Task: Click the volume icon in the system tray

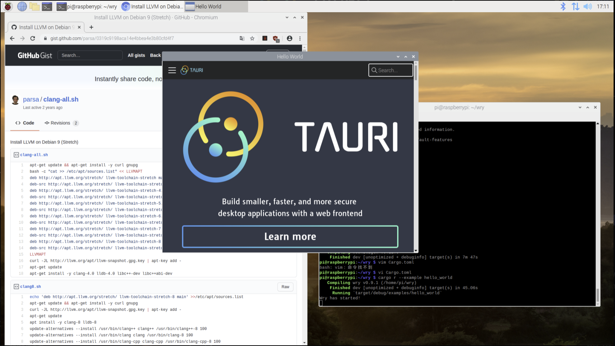Action: click(x=587, y=6)
